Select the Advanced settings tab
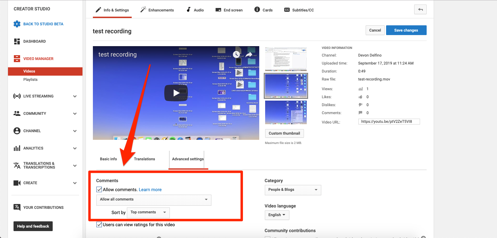 pyautogui.click(x=188, y=159)
